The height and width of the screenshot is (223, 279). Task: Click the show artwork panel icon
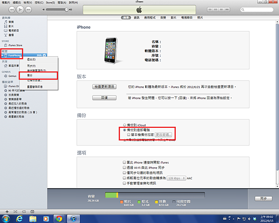(32, 212)
